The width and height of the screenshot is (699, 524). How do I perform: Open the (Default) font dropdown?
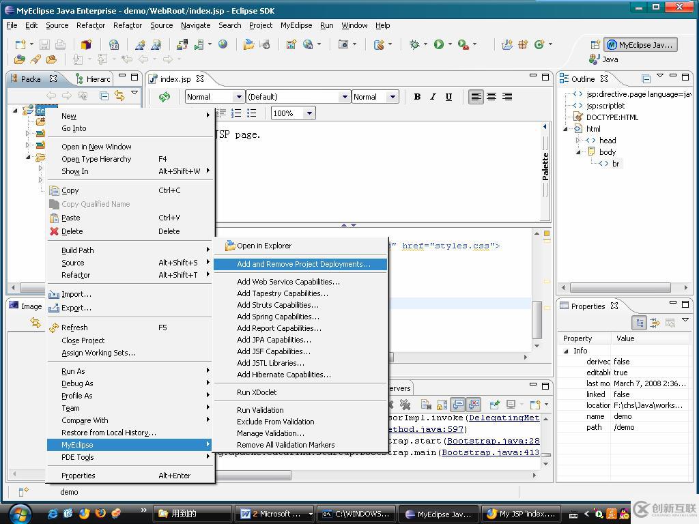coord(345,97)
